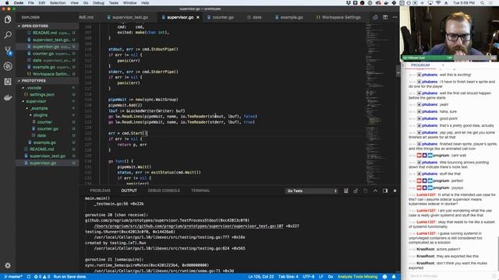
Task: Open the notifications bell
Action: [x=394, y=277]
